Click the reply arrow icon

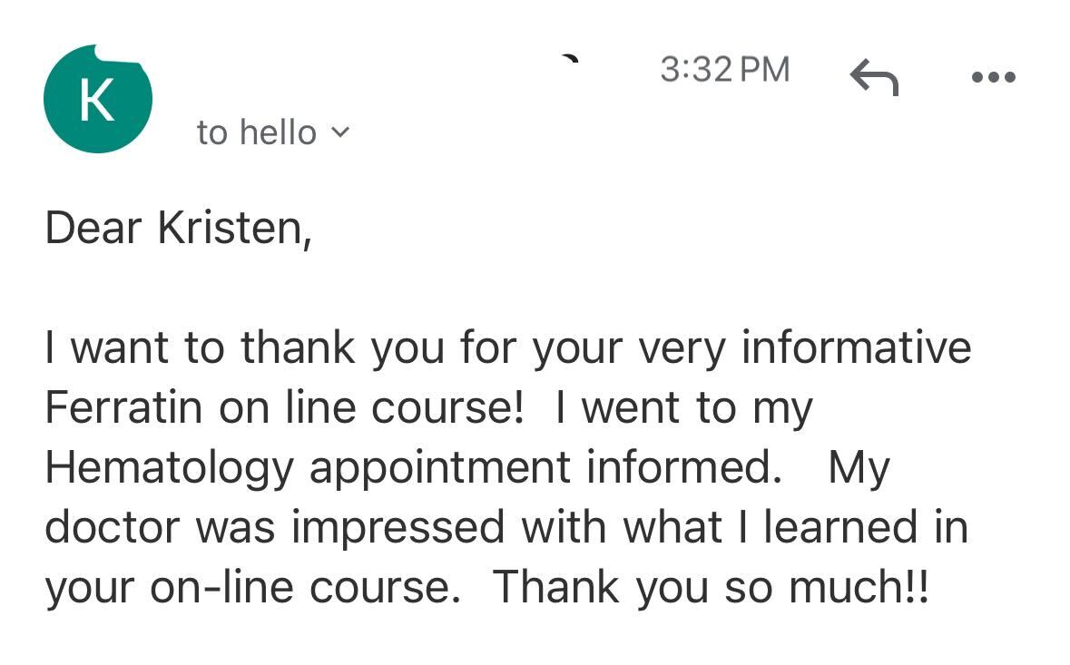874,77
